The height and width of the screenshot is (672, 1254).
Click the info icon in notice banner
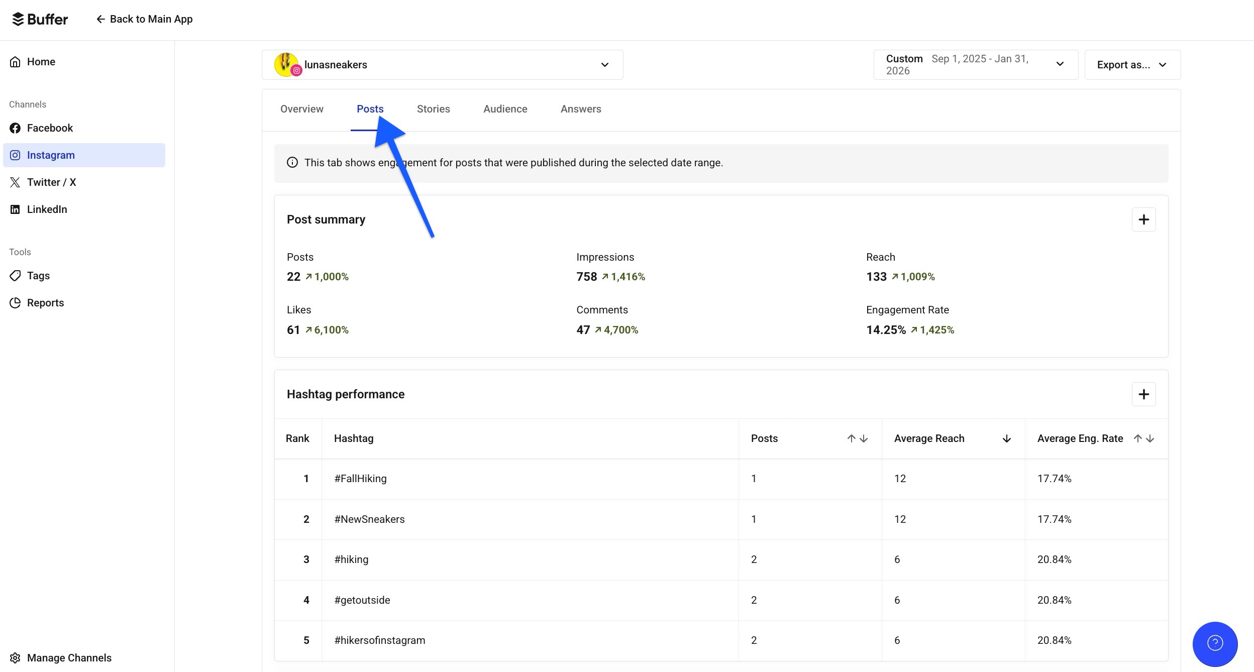click(x=292, y=163)
